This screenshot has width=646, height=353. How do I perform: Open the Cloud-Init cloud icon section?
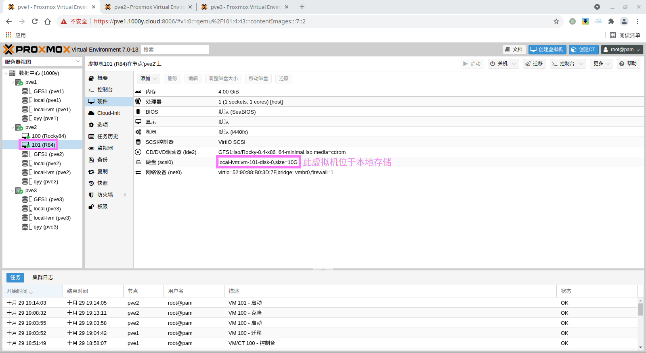click(x=108, y=113)
